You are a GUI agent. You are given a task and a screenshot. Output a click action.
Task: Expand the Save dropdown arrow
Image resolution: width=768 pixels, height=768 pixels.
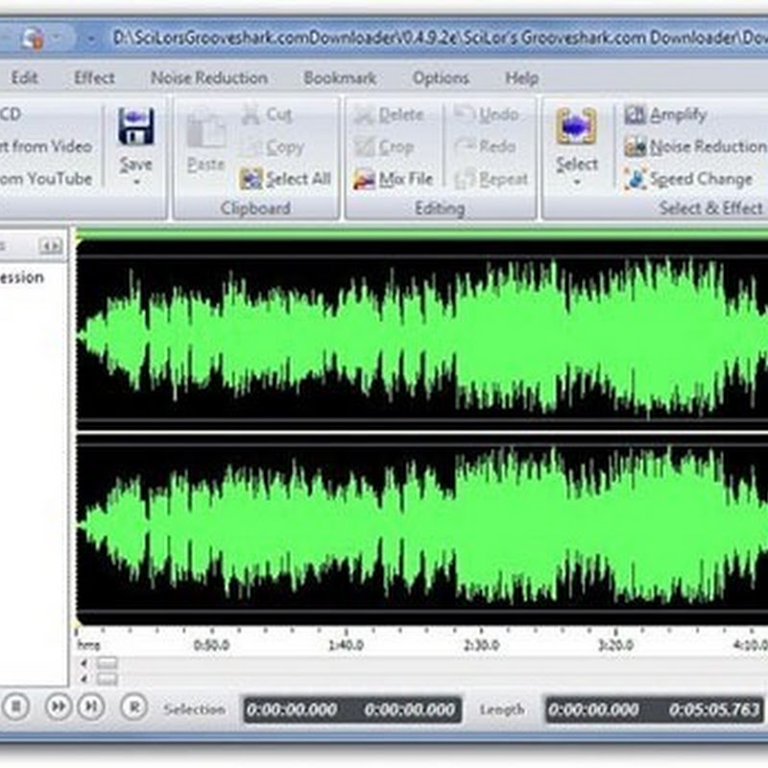click(135, 181)
